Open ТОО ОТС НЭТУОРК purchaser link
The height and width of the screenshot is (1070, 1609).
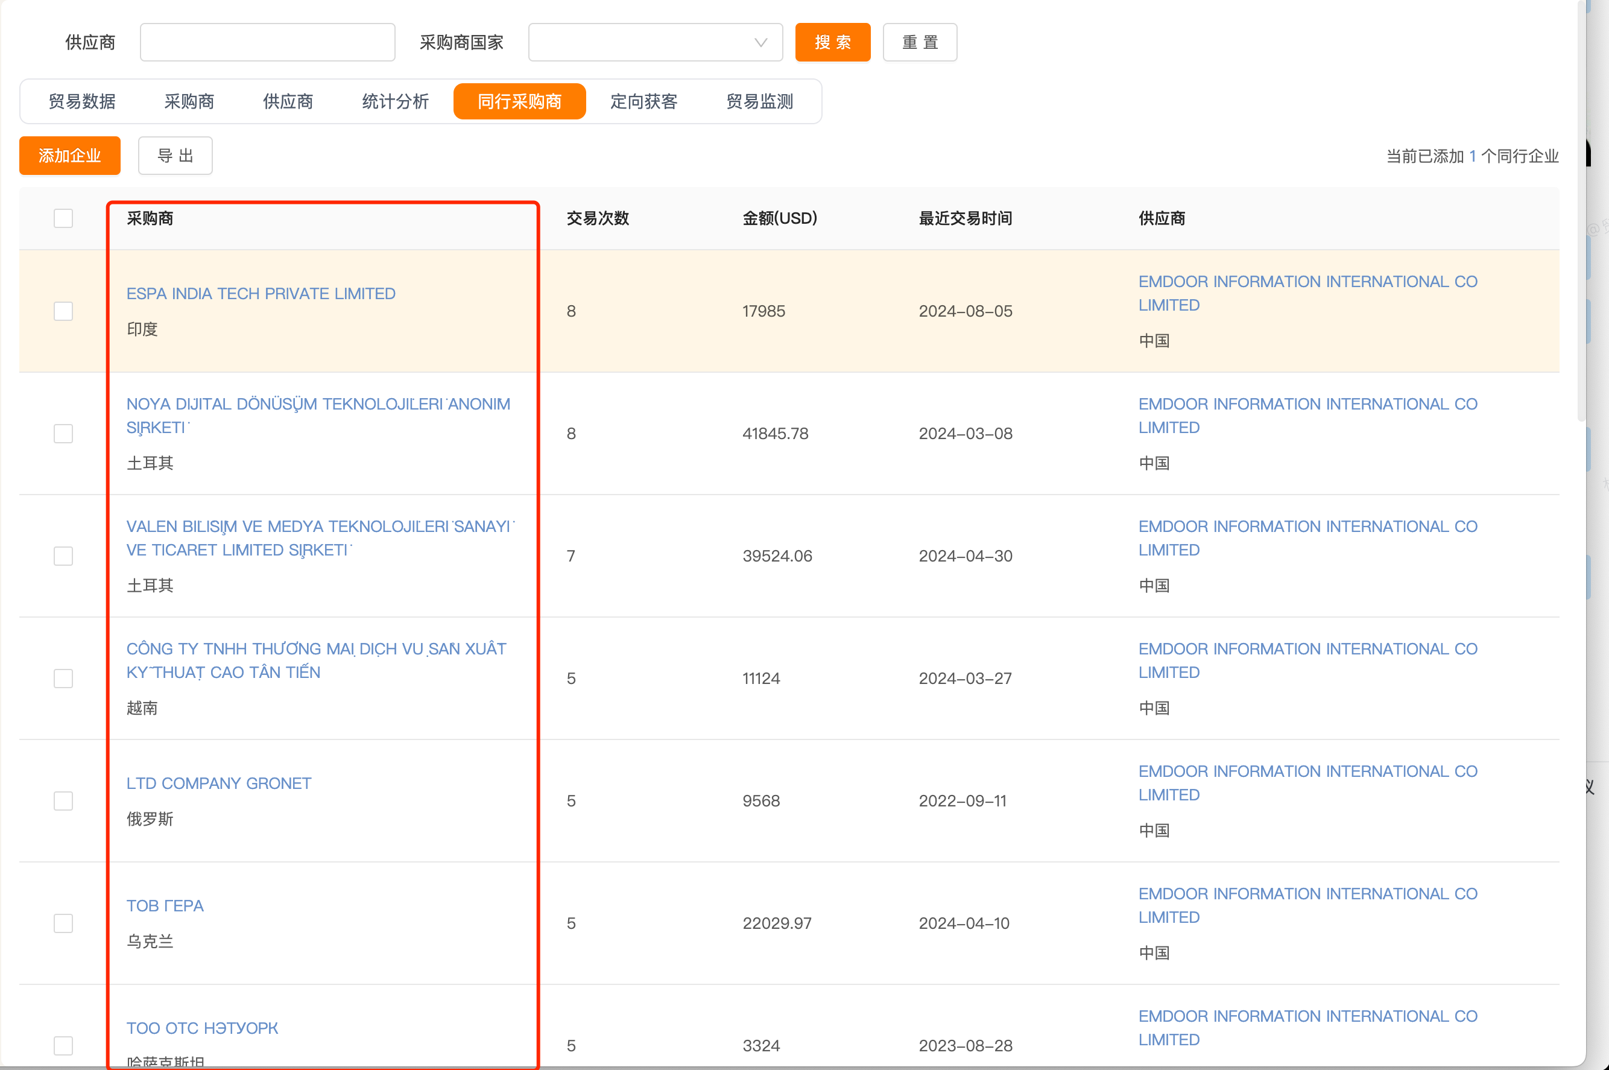pos(202,1028)
